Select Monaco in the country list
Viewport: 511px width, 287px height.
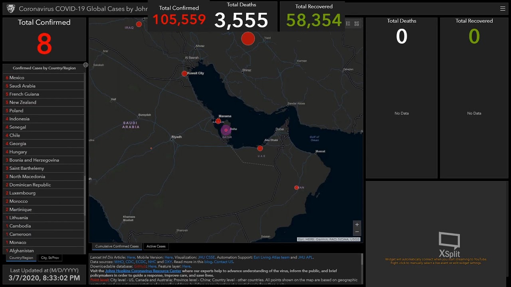(44, 242)
